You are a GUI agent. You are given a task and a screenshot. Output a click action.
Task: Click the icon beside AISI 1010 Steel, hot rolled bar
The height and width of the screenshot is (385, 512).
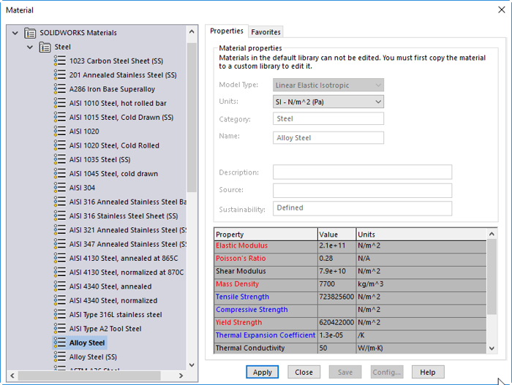[x=60, y=103]
